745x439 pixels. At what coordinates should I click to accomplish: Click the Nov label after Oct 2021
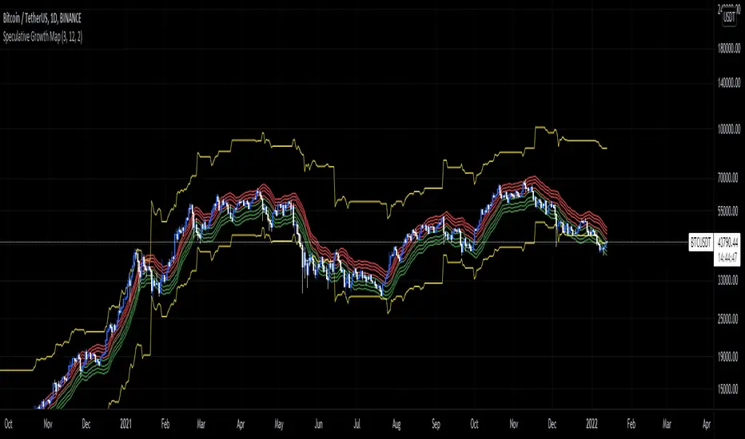tap(514, 424)
